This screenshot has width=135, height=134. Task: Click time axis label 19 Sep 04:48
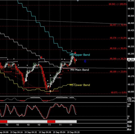click(45, 132)
